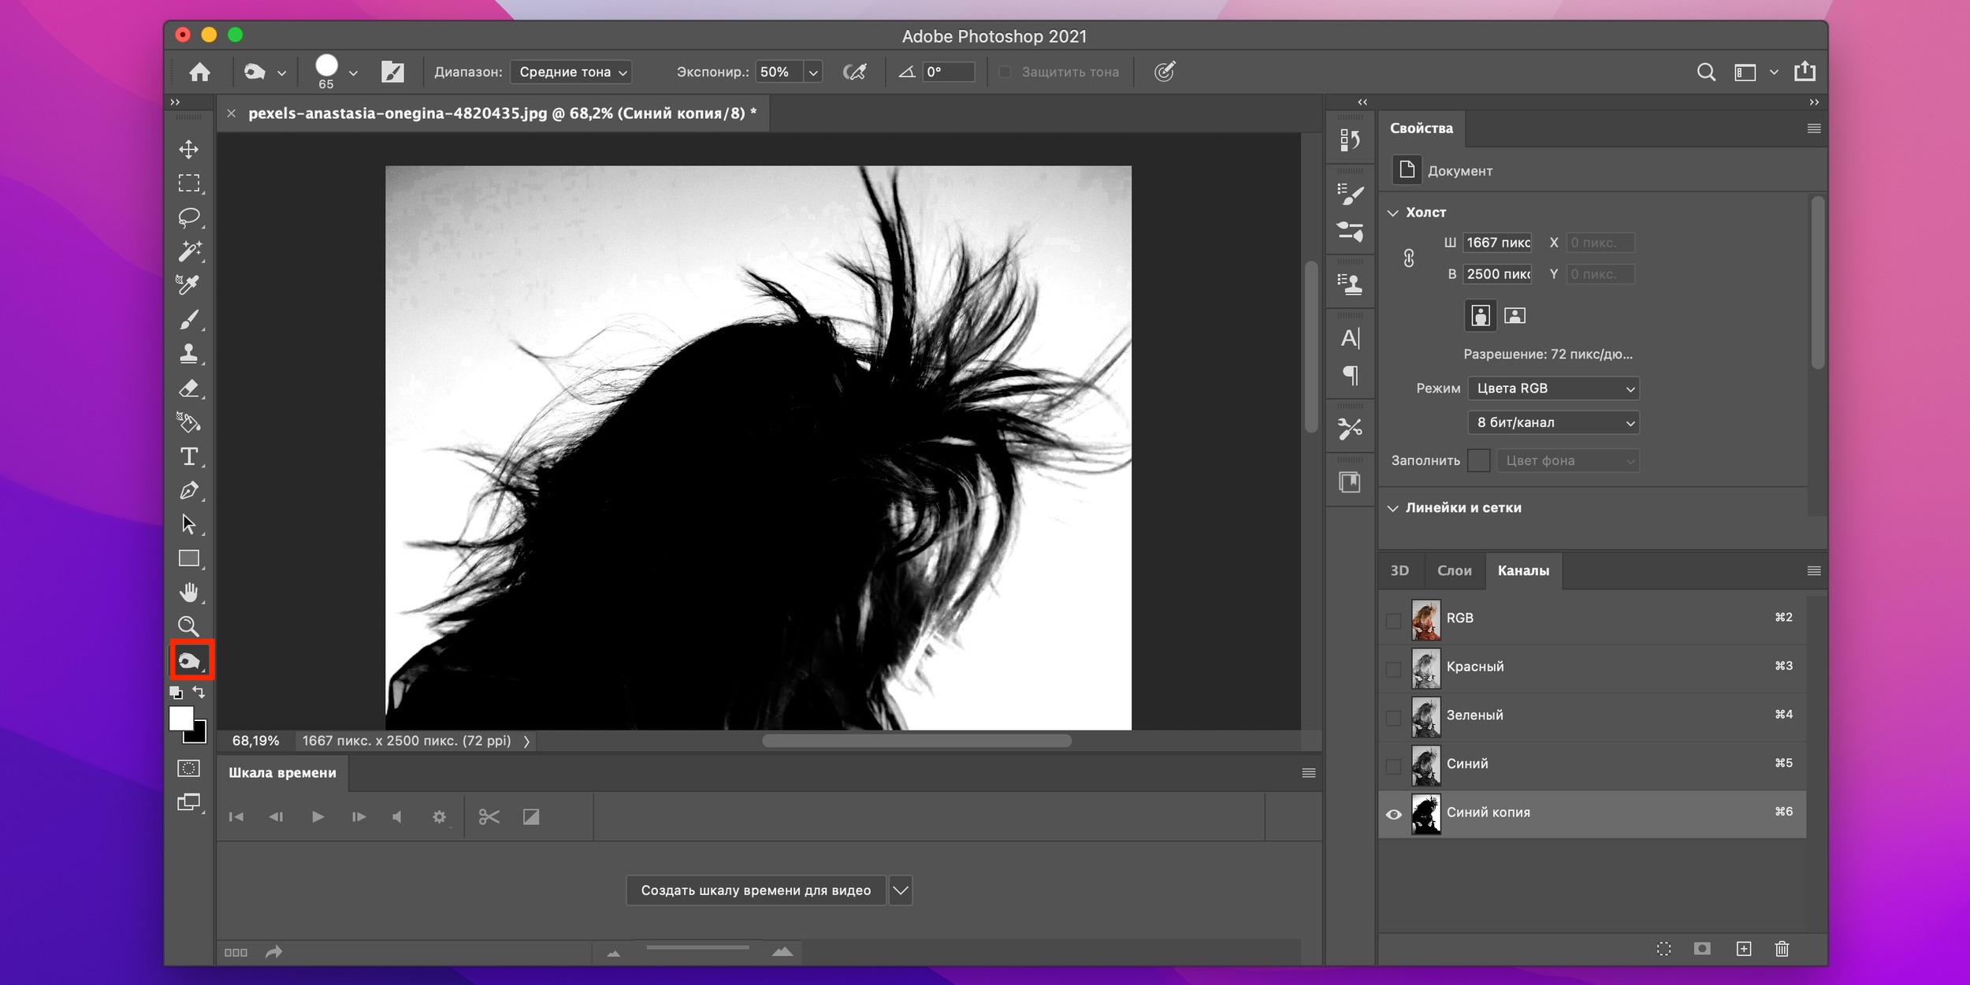Screen dimensions: 1970x985
Task: Select the Horizontal Type tool
Action: [188, 457]
